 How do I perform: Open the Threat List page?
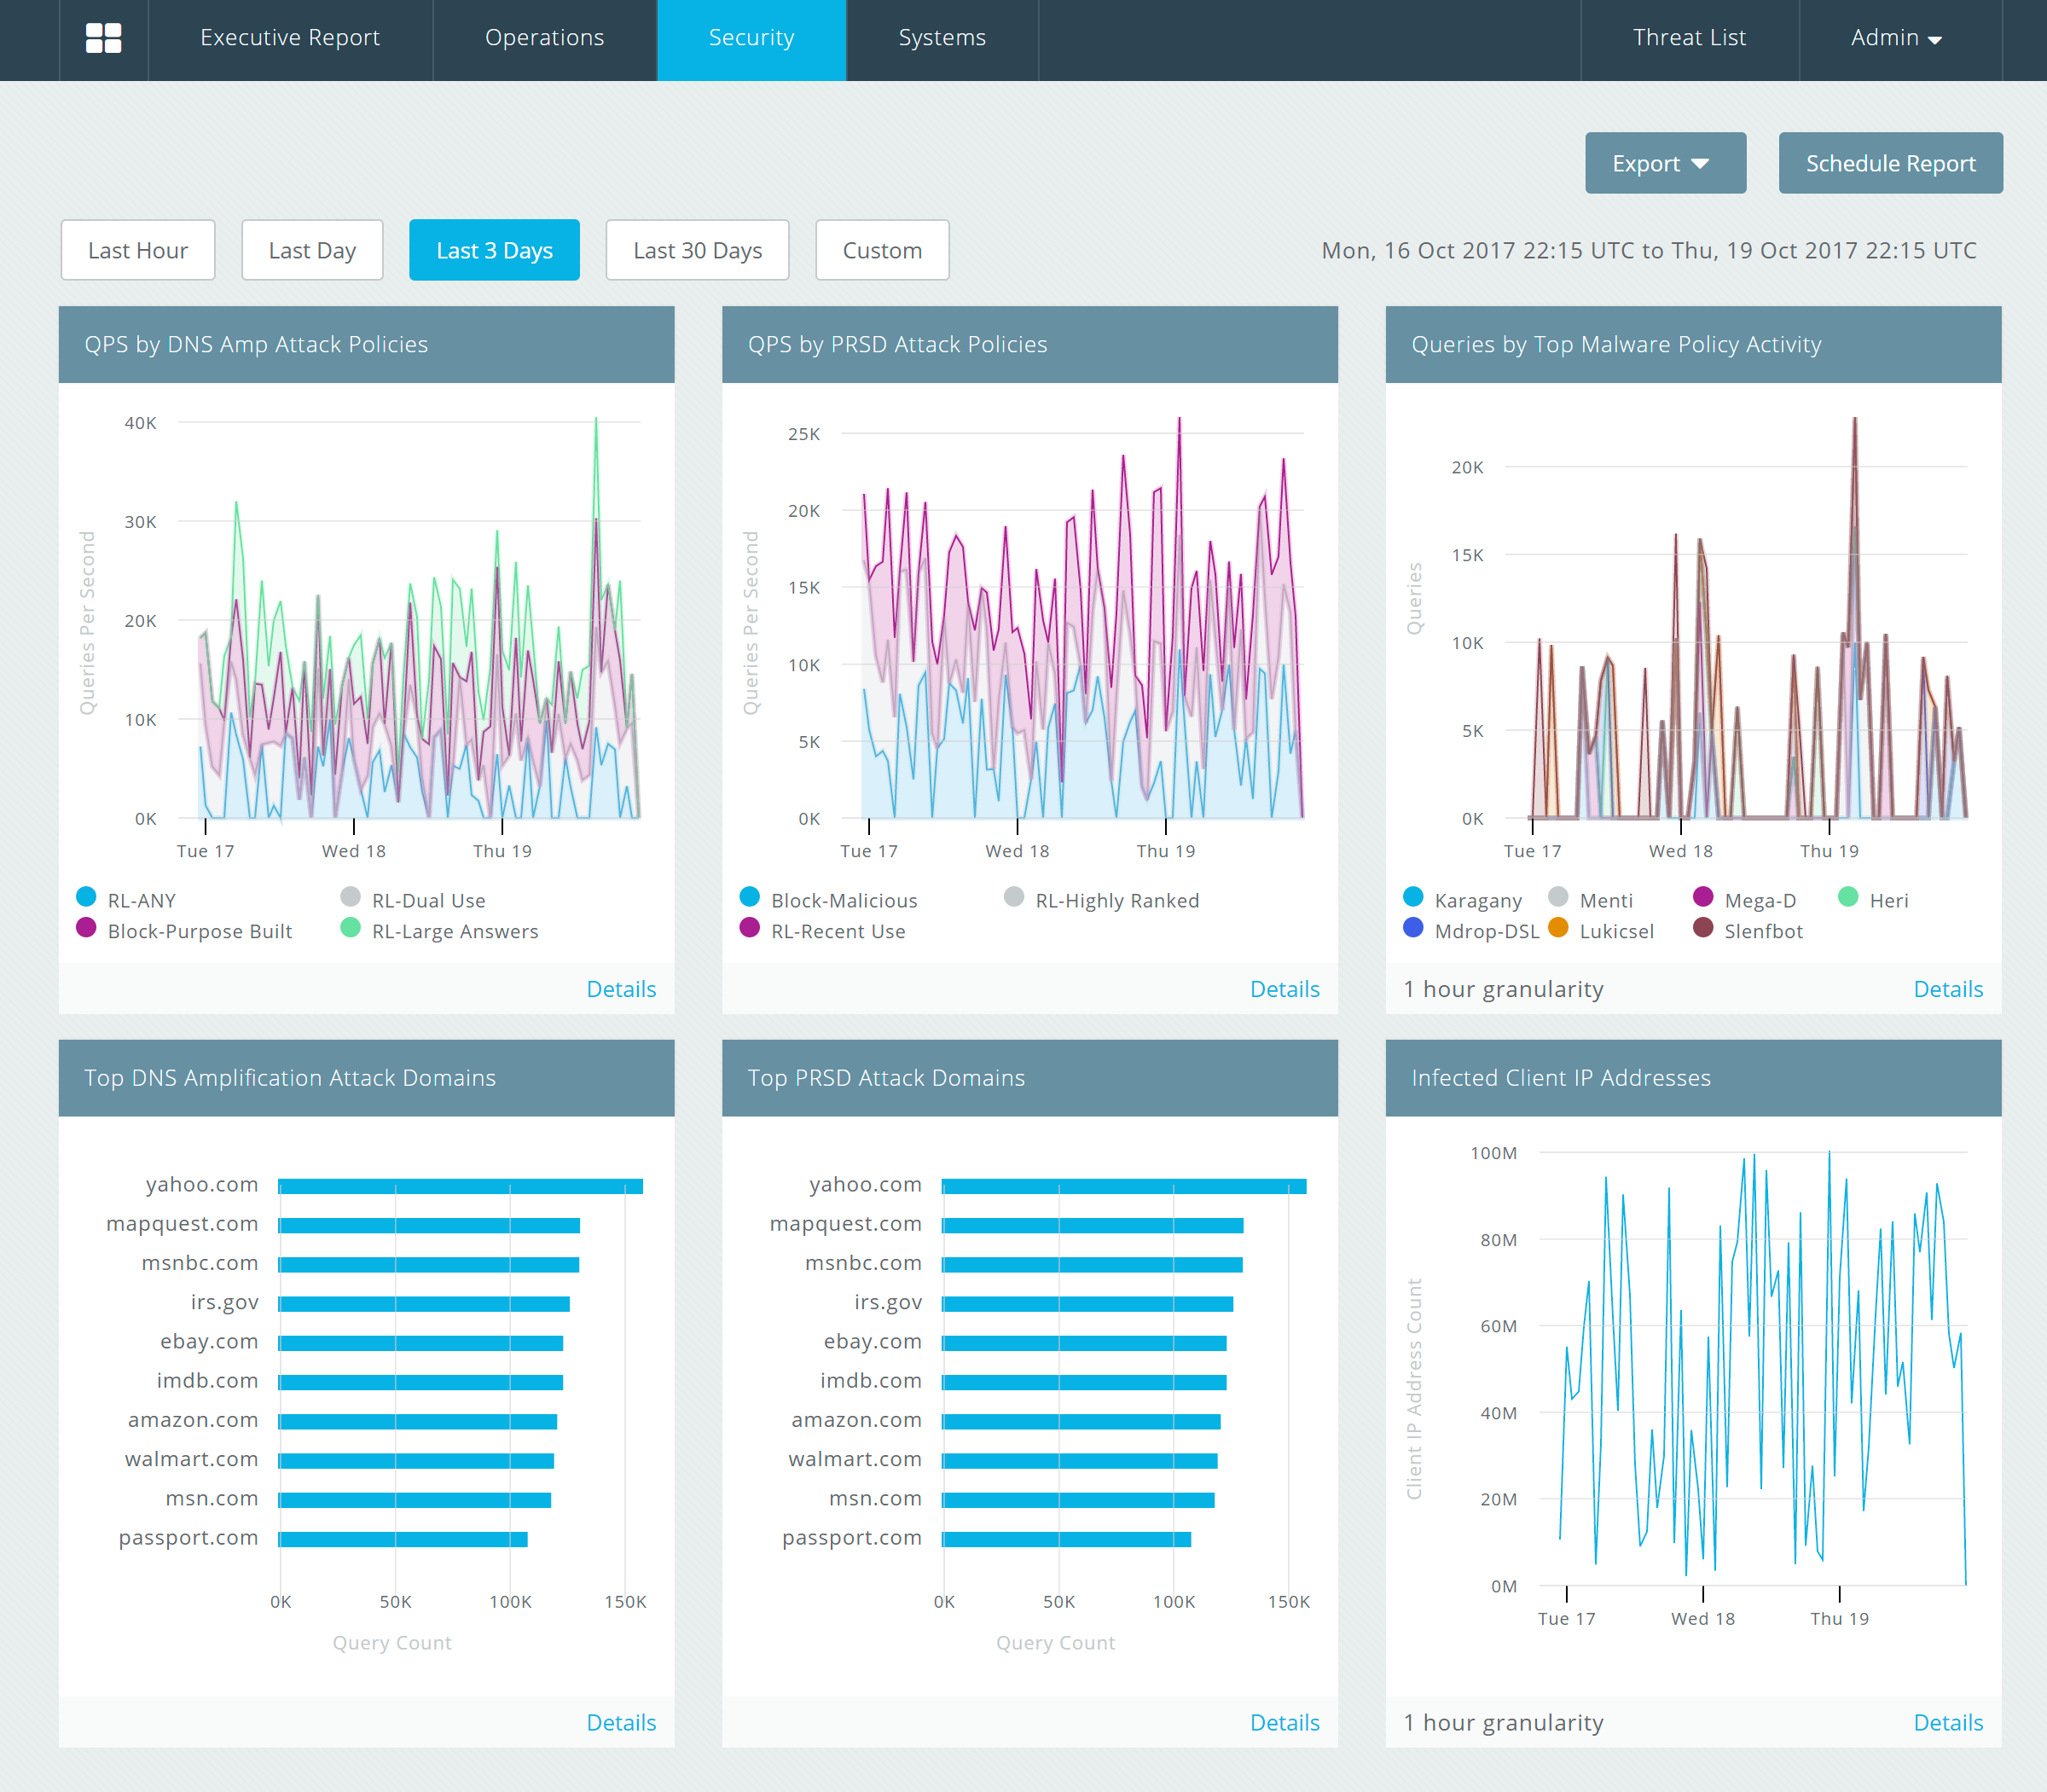1689,38
